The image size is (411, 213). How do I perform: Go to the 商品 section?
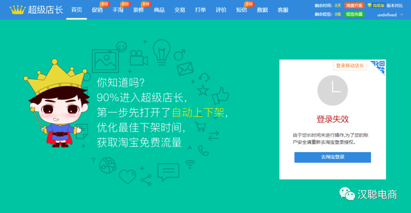coord(159,10)
